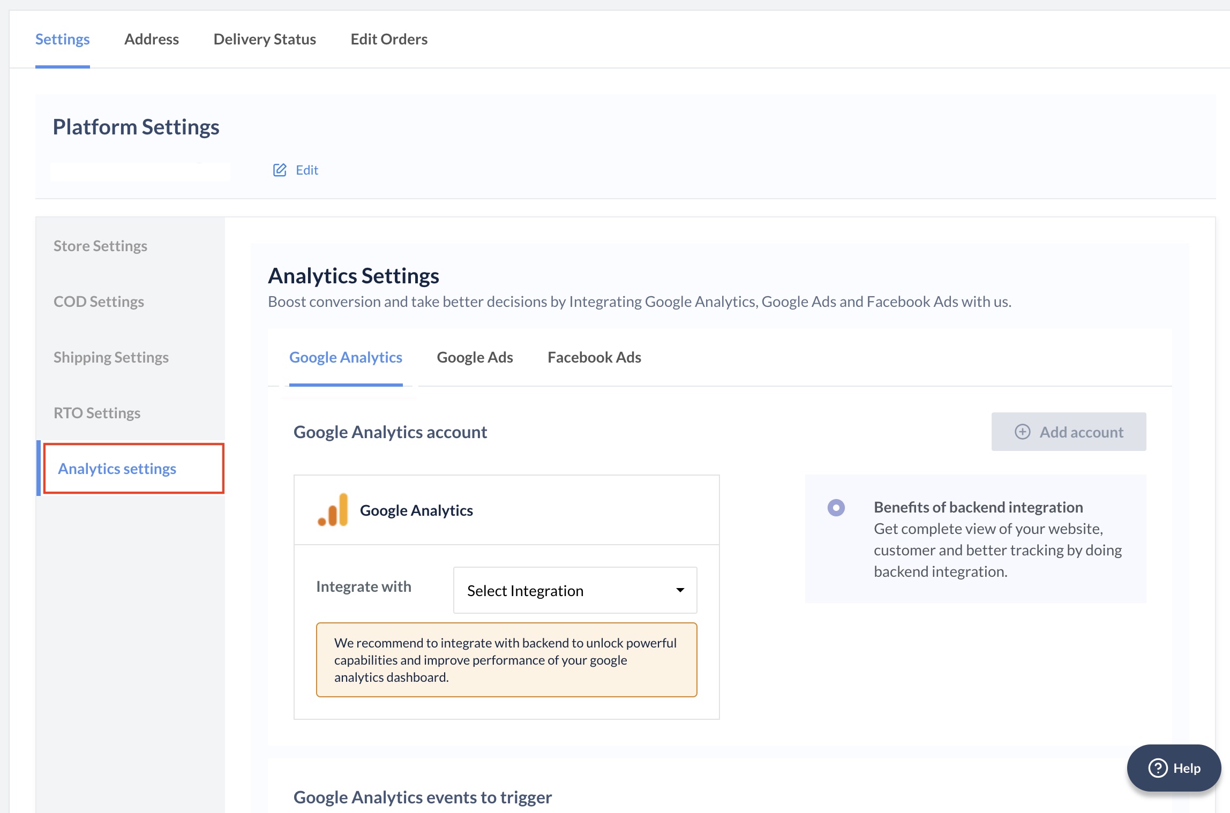Screen dimensions: 1230x813
Task: Click the Google Analytics bar chart icon
Action: tap(332, 509)
